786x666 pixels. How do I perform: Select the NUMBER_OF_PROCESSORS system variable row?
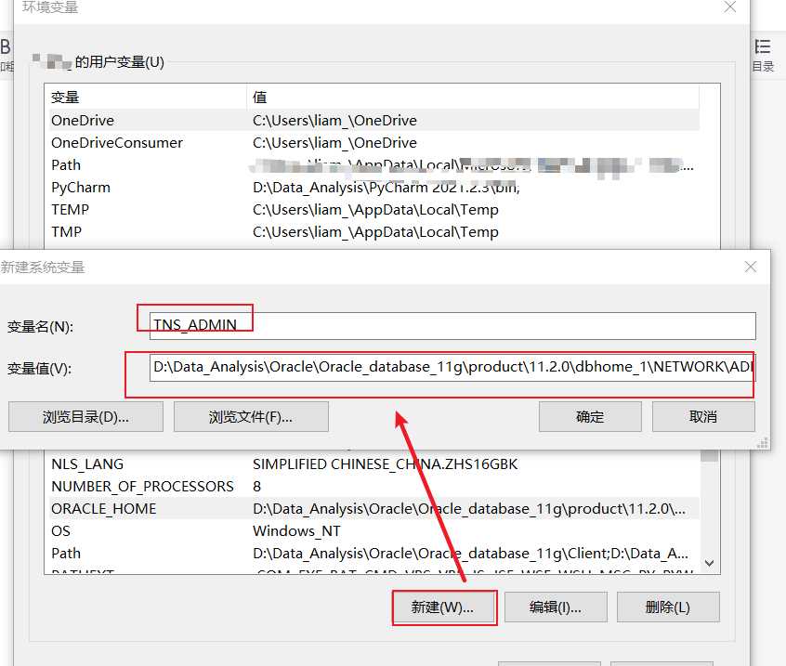pyautogui.click(x=373, y=487)
